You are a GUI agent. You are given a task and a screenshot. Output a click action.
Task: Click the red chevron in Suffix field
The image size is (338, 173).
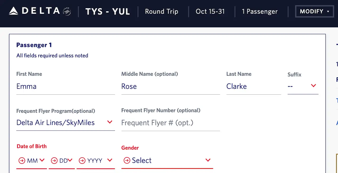(x=313, y=86)
